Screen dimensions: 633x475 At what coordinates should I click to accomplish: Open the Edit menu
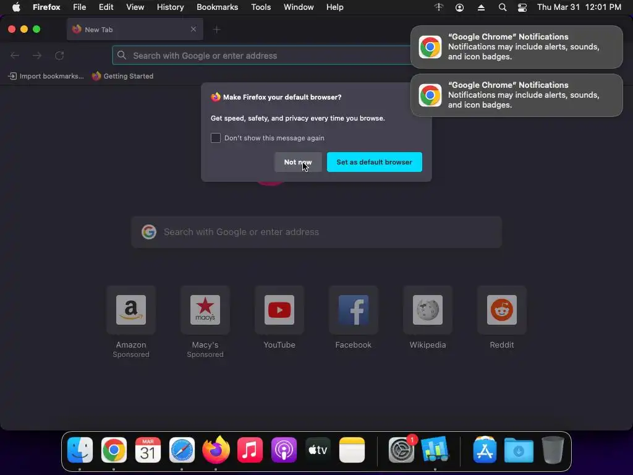(106, 7)
